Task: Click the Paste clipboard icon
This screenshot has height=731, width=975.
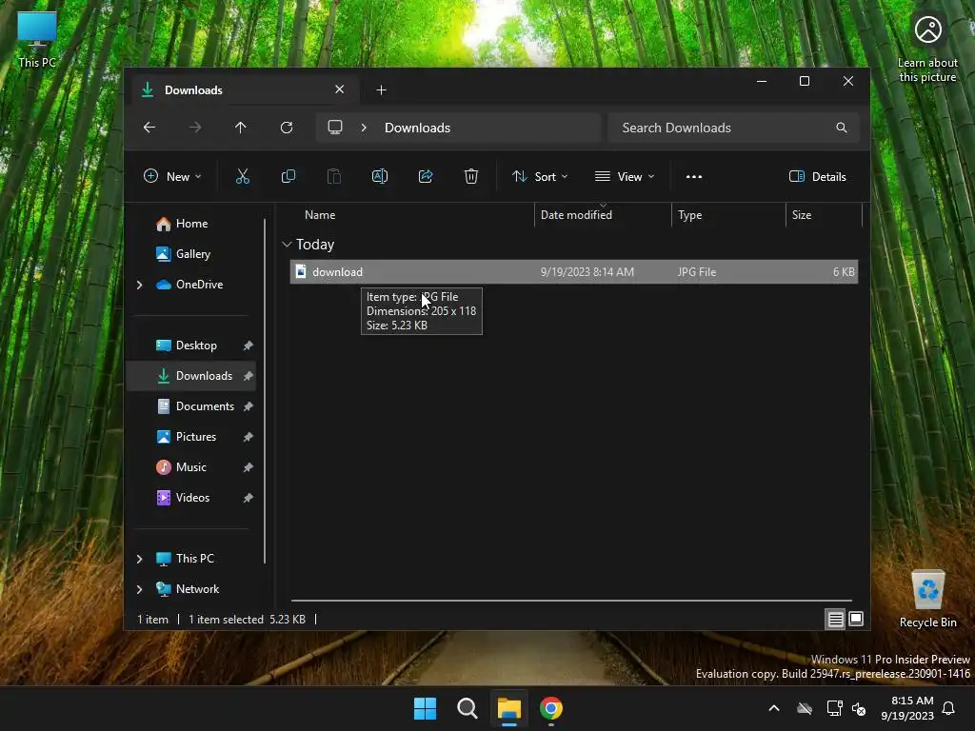Action: 334,176
